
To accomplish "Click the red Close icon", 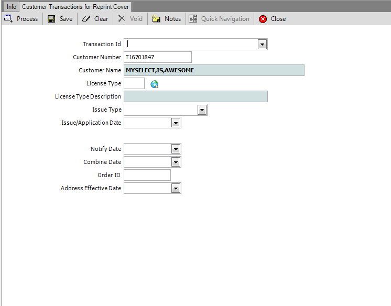I will tap(263, 19).
